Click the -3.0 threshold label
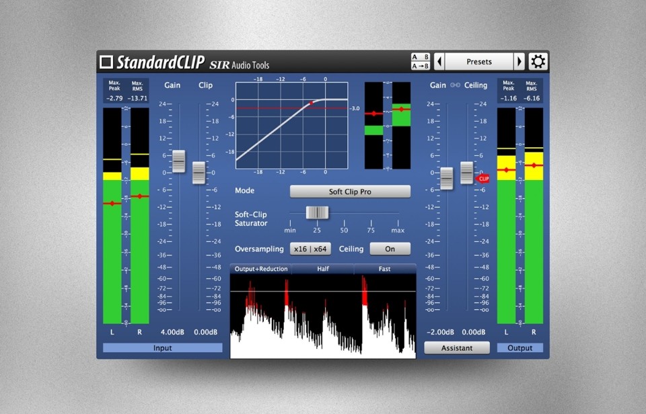 355,108
